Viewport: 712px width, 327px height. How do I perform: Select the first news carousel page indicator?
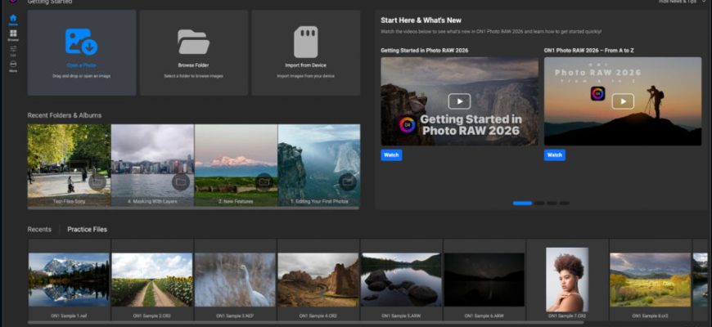point(522,204)
